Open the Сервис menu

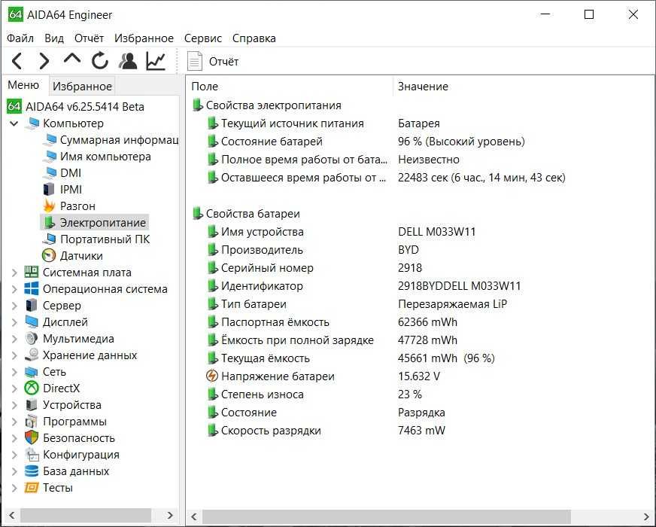tap(203, 38)
